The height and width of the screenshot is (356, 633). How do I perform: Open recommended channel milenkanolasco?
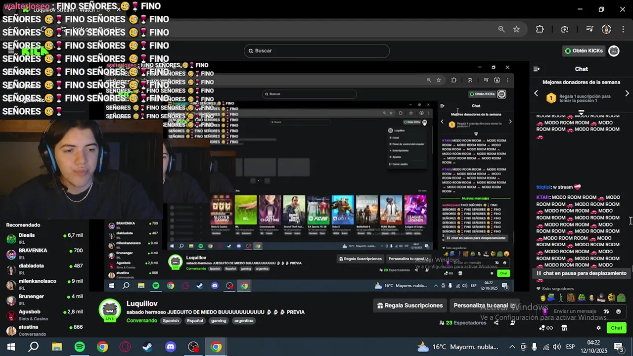pos(45,284)
